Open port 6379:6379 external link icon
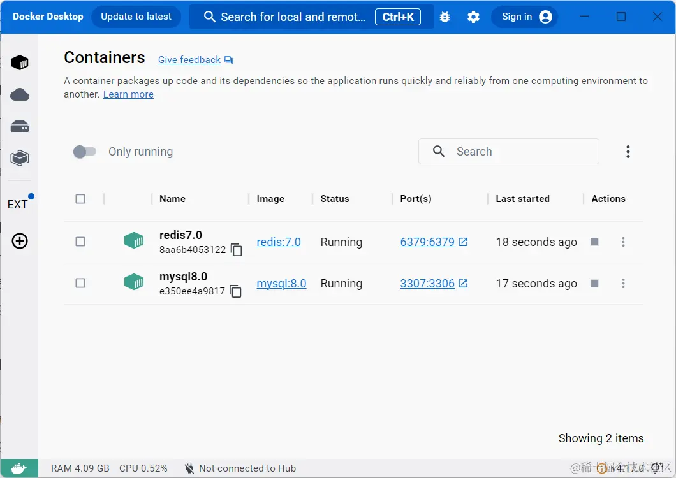Viewport: 676px width, 478px height. click(463, 242)
